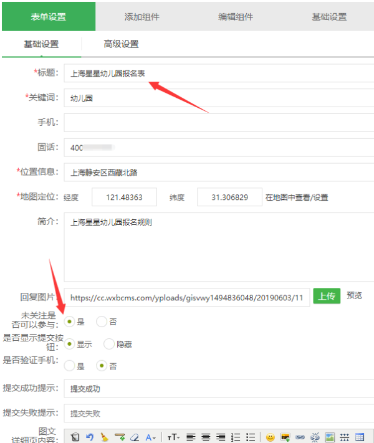
Task: Click the 位置信息 input field
Action: pyautogui.click(x=219, y=172)
